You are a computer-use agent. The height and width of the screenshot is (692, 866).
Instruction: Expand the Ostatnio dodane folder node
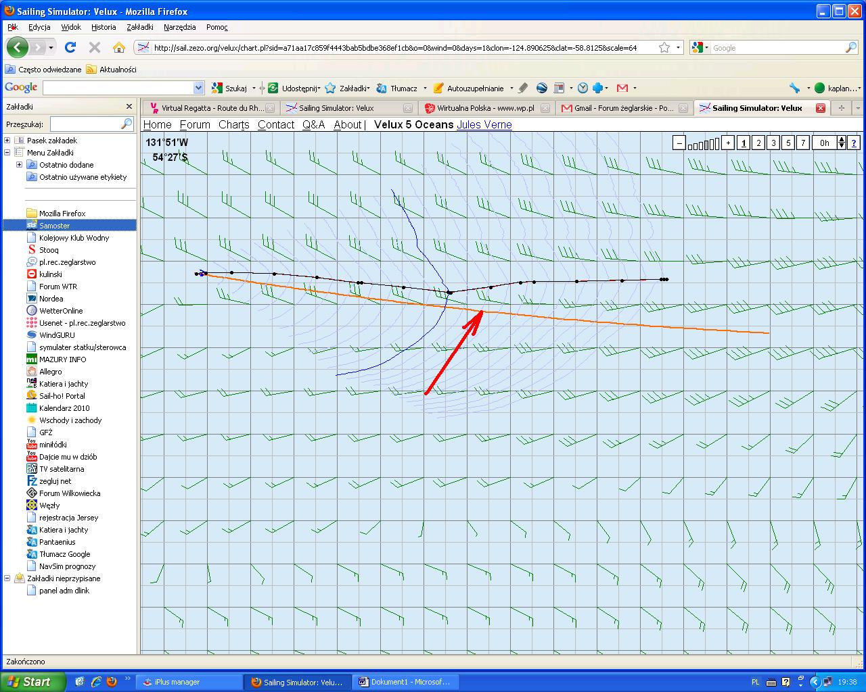click(x=20, y=165)
